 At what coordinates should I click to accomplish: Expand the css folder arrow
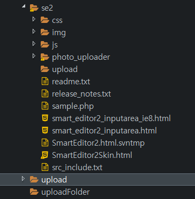(x=34, y=19)
